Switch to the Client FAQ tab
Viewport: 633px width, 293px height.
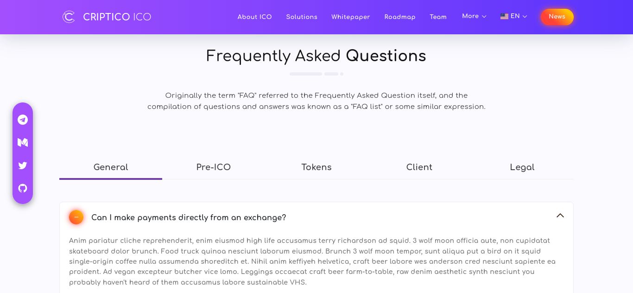coord(419,167)
